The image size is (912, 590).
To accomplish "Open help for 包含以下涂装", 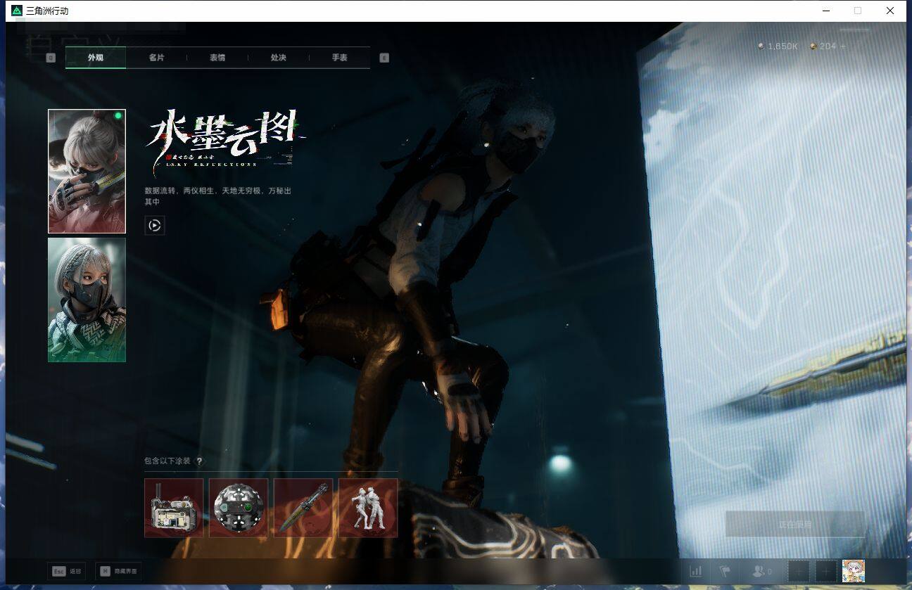I will pyautogui.click(x=199, y=461).
